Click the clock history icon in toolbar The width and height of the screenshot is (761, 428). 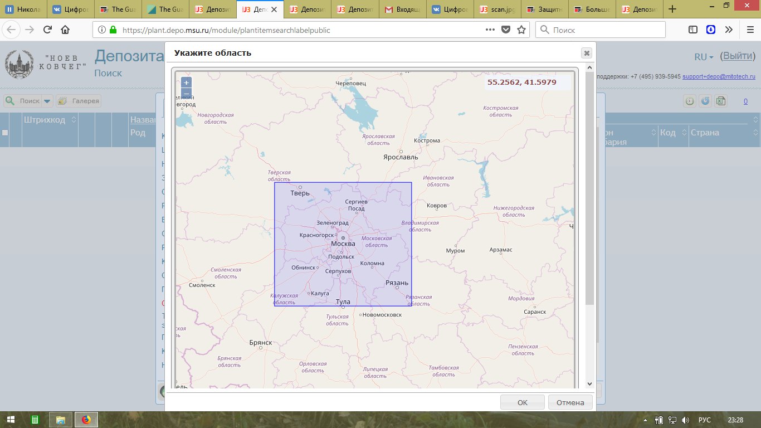(x=690, y=101)
